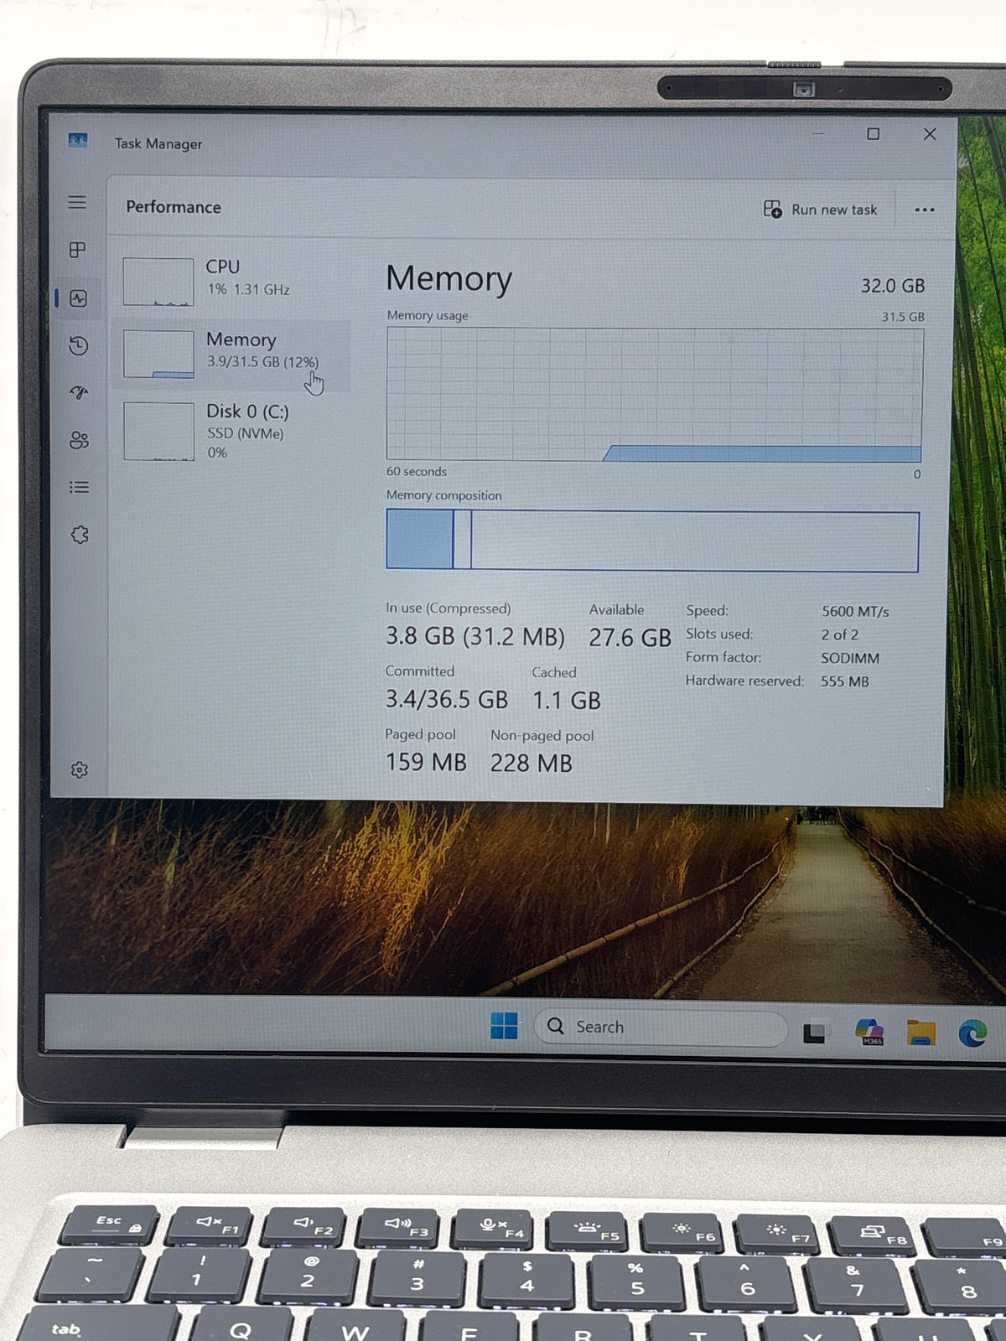Select the Disk 0 (C:) performance entry
Screen dimensions: 1006x1341
click(231, 431)
